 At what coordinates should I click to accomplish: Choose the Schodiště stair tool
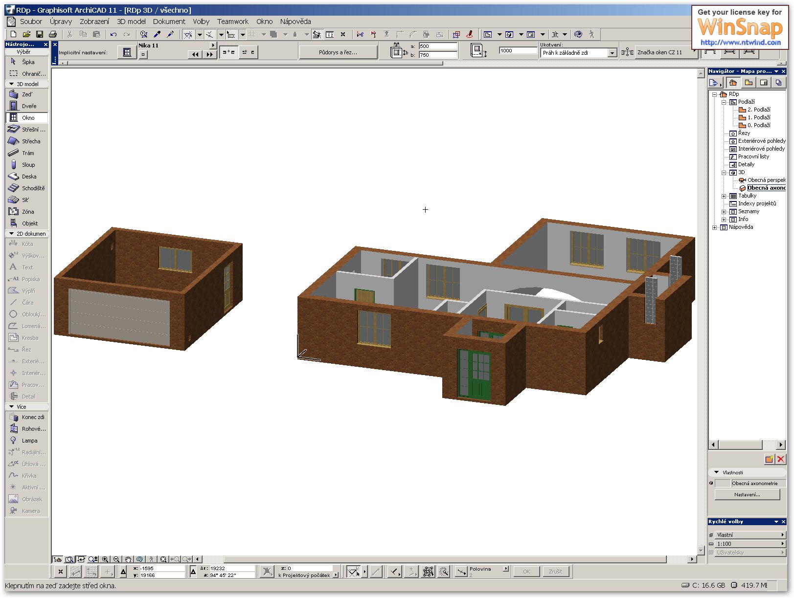27,188
